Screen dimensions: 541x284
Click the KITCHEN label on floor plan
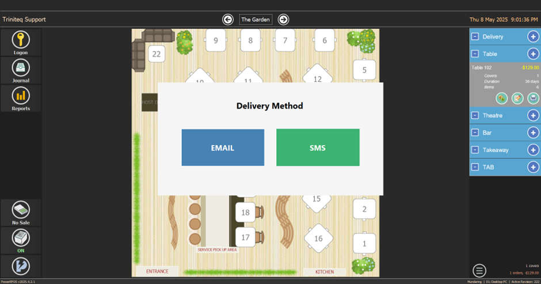coord(325,272)
